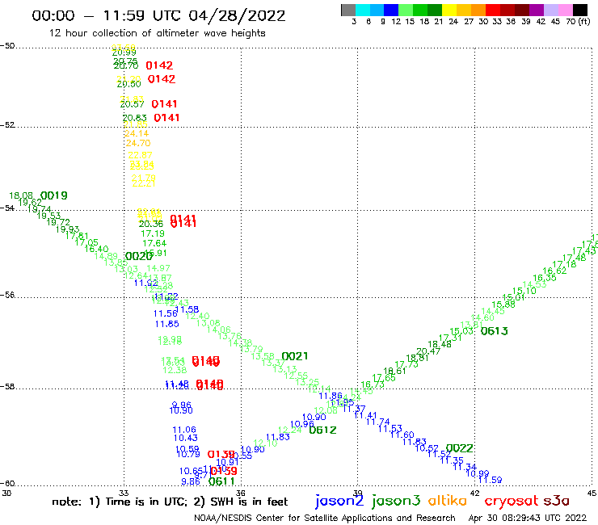Click the black swatch at legend end
The height and width of the screenshot is (525, 598).
(579, 10)
